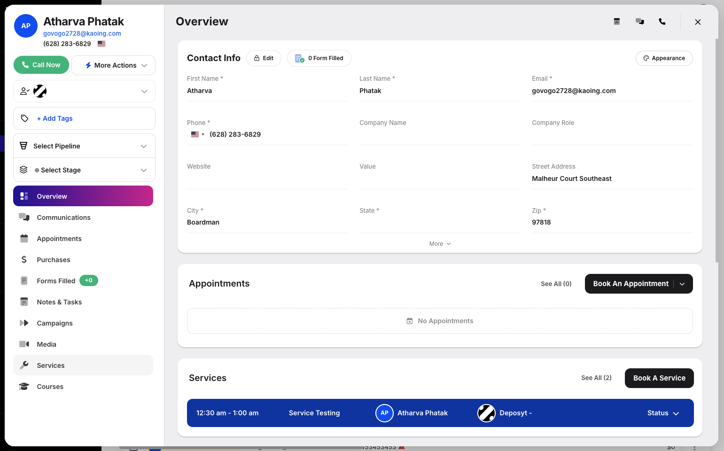Open Purchases in sidebar

pyautogui.click(x=83, y=259)
